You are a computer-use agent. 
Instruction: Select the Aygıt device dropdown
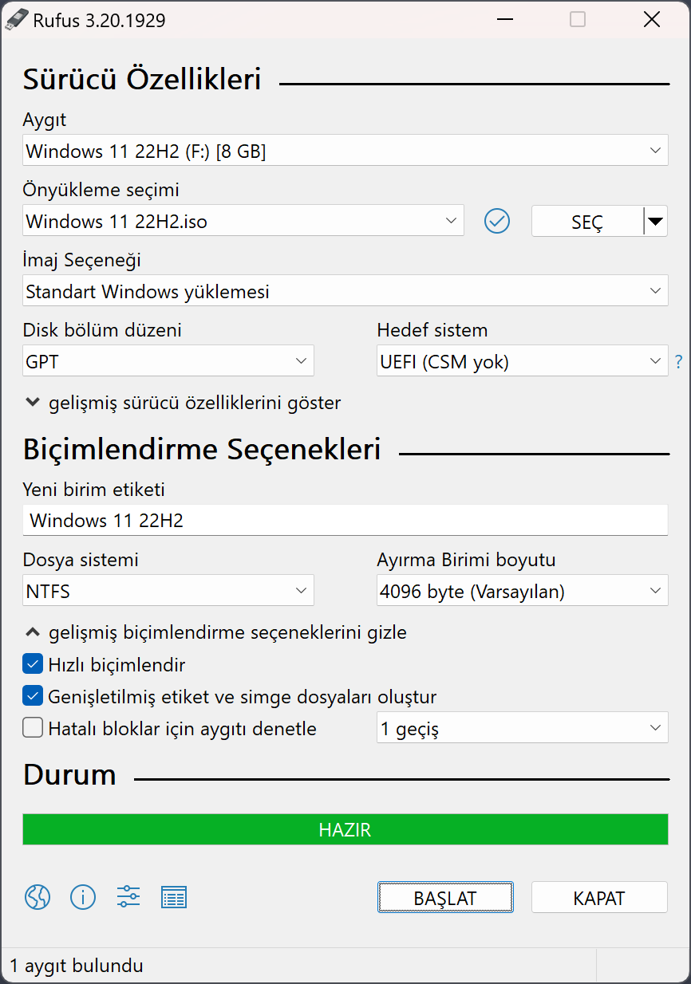pos(345,150)
